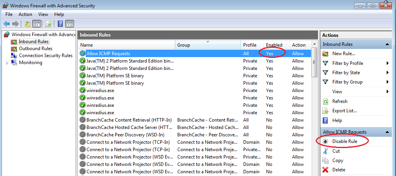Click the green check icon of Allow ICMP Requests
The width and height of the screenshot is (396, 176).
(82, 53)
